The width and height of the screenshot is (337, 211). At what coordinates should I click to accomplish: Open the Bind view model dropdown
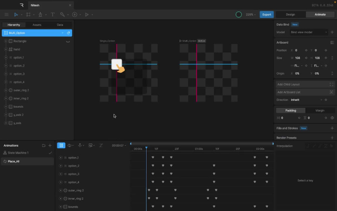pyautogui.click(x=309, y=32)
